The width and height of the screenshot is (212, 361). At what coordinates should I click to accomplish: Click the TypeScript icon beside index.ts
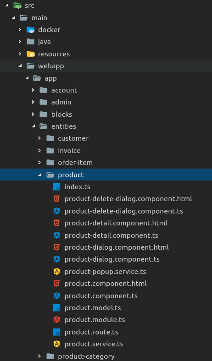pos(56,187)
